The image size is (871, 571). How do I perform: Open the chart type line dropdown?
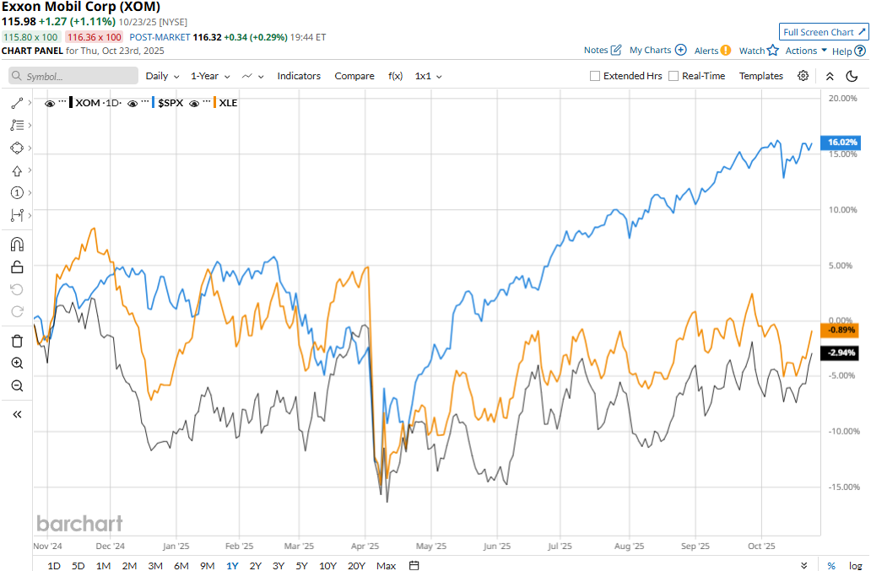coord(252,76)
